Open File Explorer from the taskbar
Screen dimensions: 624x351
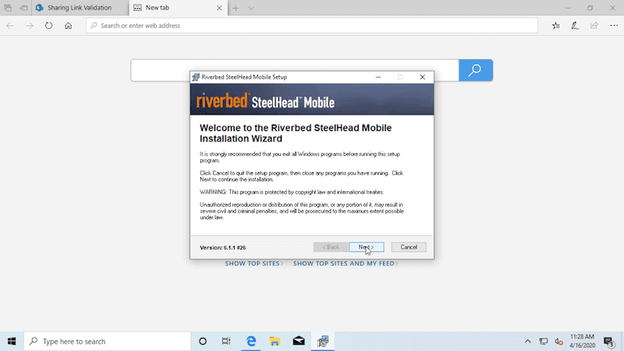pyautogui.click(x=275, y=341)
